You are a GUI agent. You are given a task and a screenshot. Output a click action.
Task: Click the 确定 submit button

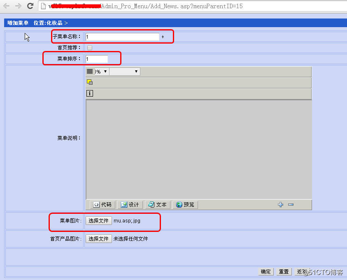(266, 272)
